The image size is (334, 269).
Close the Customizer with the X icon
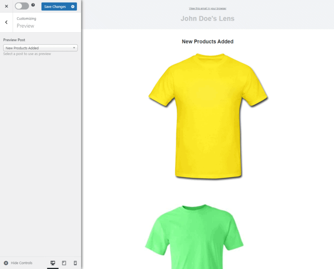pos(6,7)
